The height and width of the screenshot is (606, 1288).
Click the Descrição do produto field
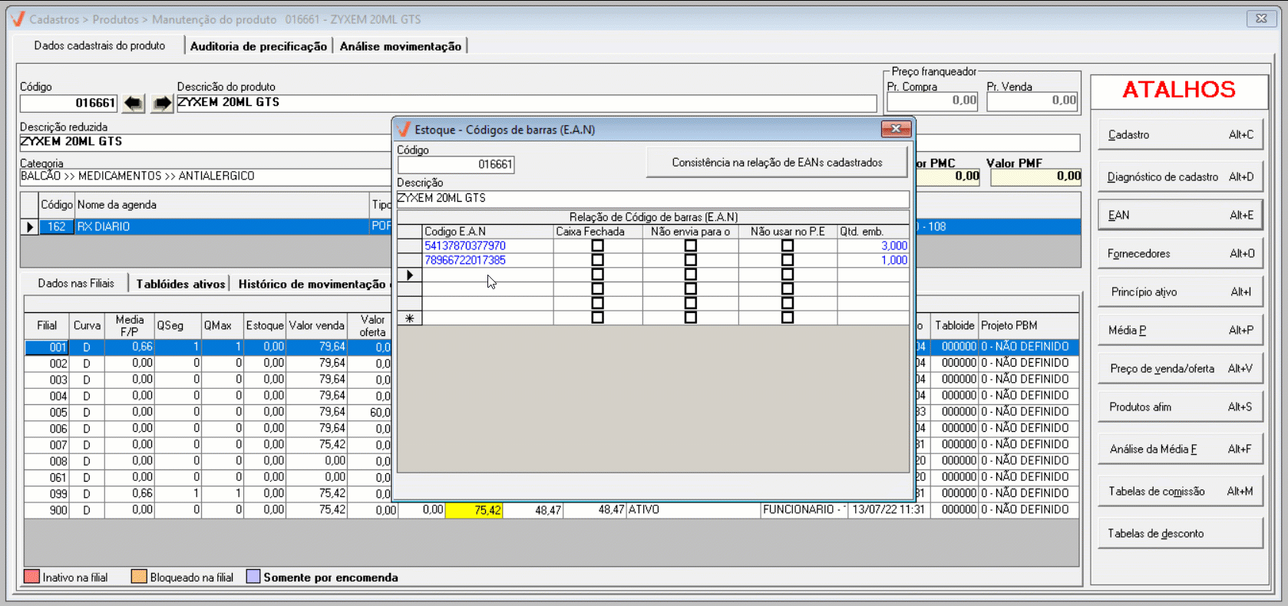point(527,103)
